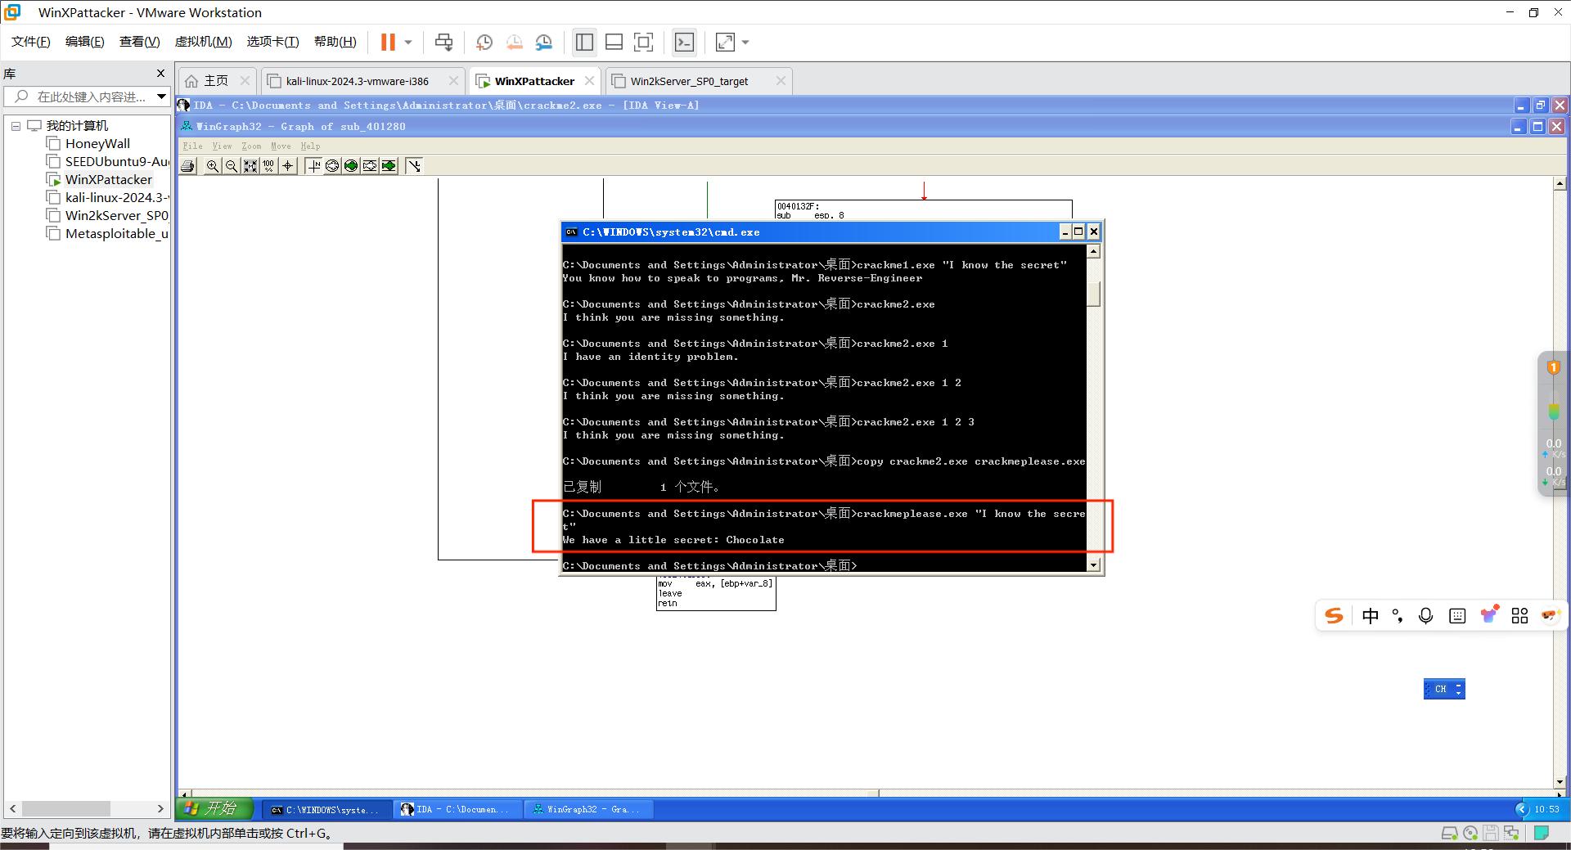Viewport: 1571px width, 850px height.
Task: Click the WinGraph32 green globe fish-eye icon
Action: point(351,166)
